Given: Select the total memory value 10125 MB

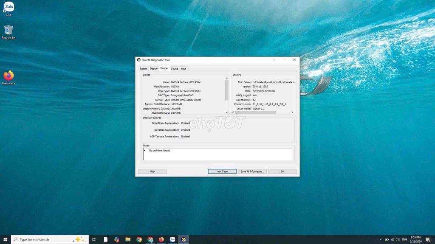Looking at the screenshot, I should (176, 104).
